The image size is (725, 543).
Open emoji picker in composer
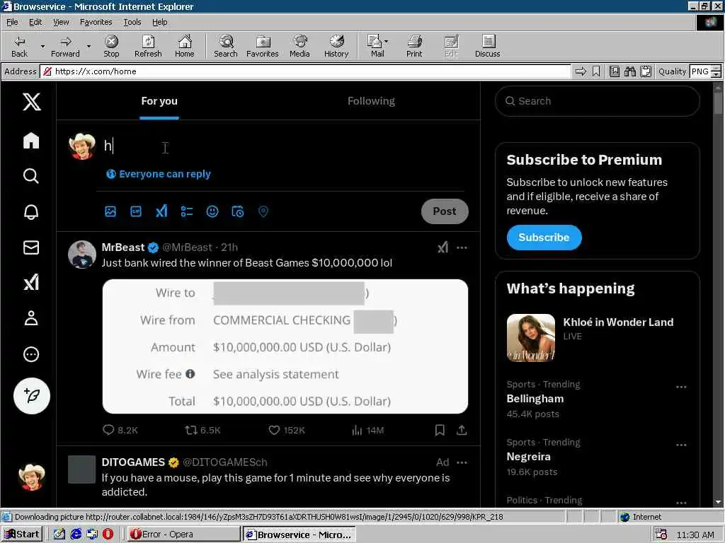point(212,211)
